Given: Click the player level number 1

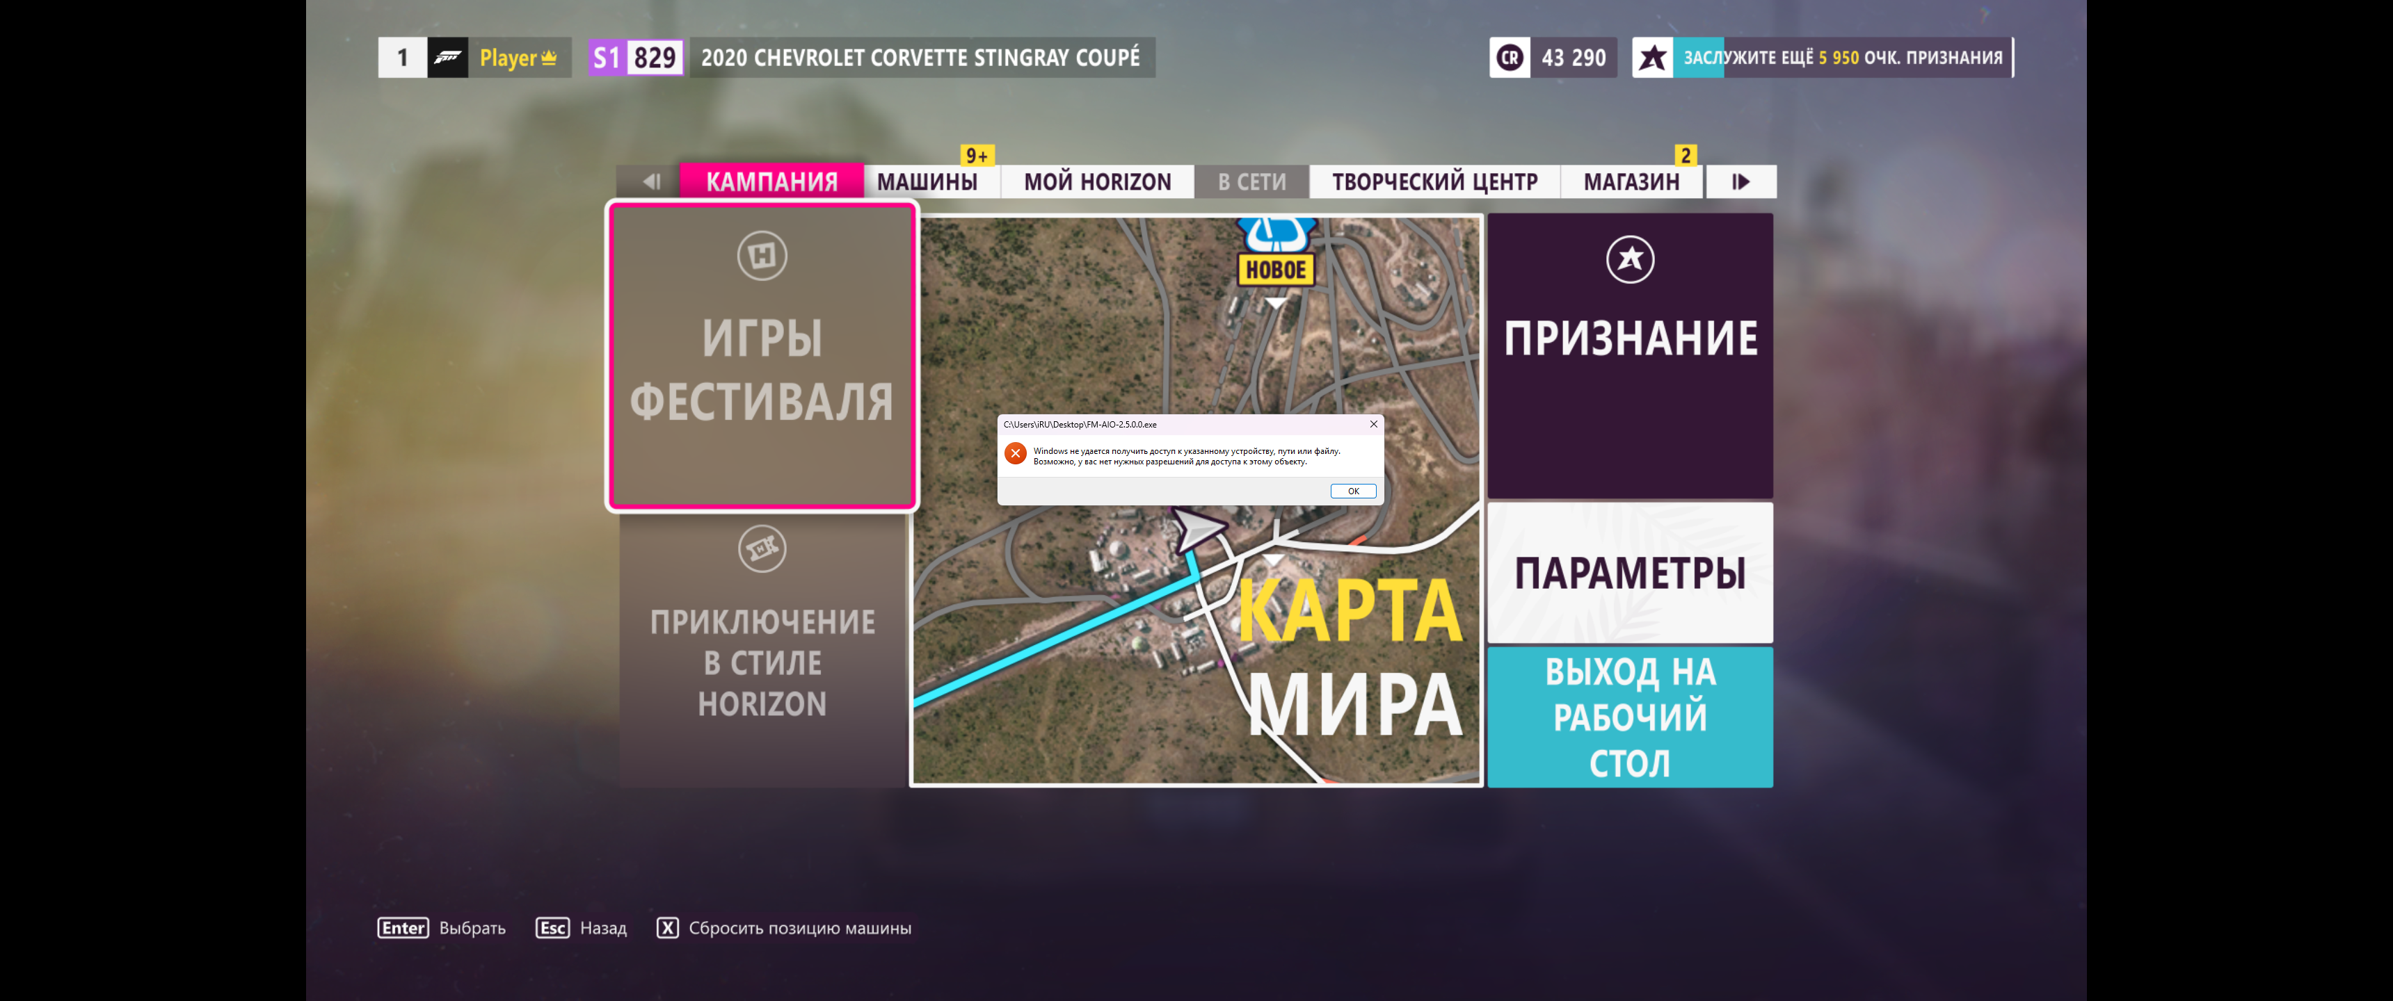Looking at the screenshot, I should coord(402,58).
